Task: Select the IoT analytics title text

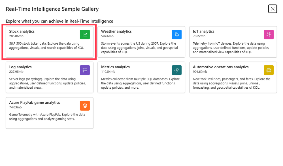Action: (x=204, y=31)
